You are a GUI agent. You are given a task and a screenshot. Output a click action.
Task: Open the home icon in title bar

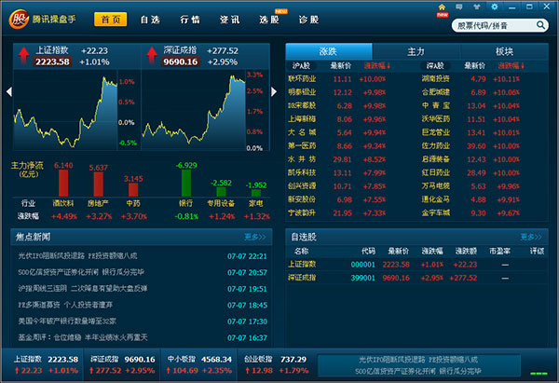442,7
